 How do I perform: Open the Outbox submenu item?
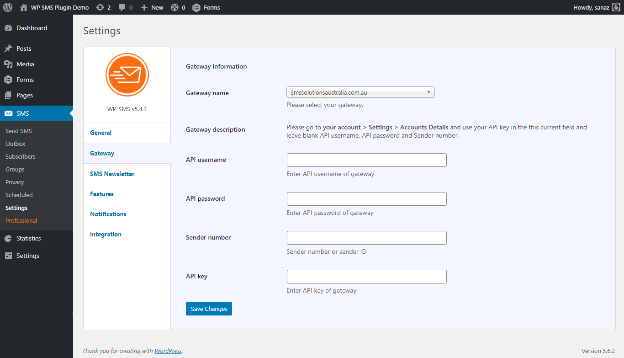[16, 144]
